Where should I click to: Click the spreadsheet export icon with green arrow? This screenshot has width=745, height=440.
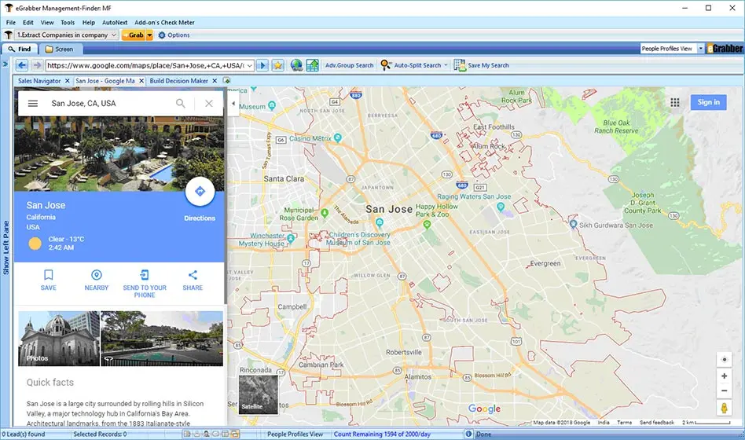[x=312, y=65]
